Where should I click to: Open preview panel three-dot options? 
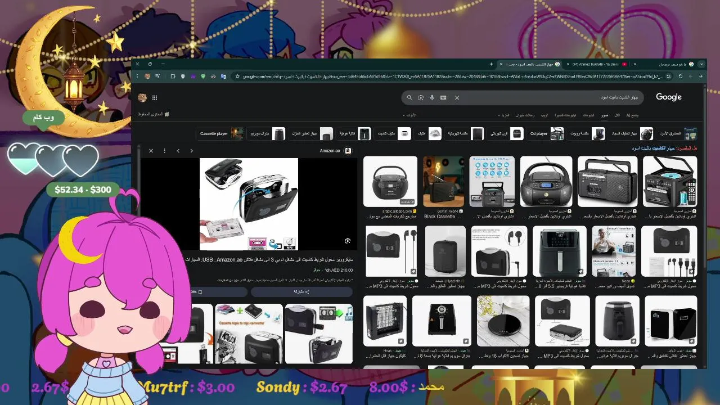[164, 151]
